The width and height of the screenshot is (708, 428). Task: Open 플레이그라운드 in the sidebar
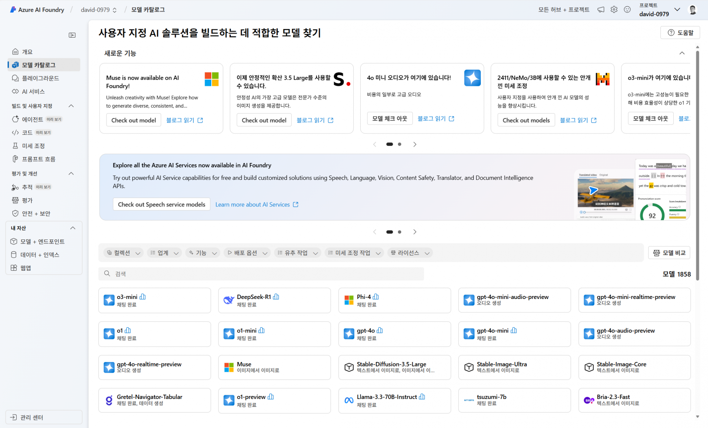click(40, 78)
